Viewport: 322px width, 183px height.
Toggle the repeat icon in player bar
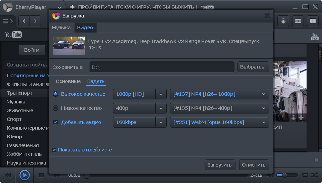coord(305,175)
